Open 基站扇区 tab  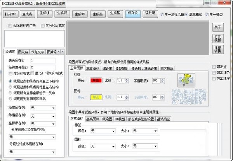coord(163,119)
